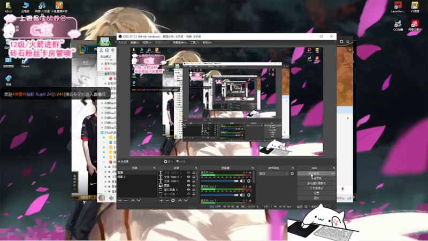Pop out the Scene Transitions dock panel
The image size is (428, 241).
pyautogui.click(x=293, y=168)
